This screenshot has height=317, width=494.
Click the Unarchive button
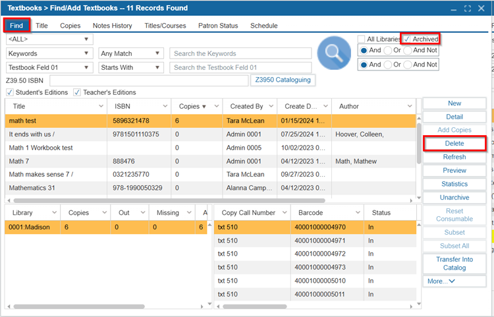click(x=454, y=198)
